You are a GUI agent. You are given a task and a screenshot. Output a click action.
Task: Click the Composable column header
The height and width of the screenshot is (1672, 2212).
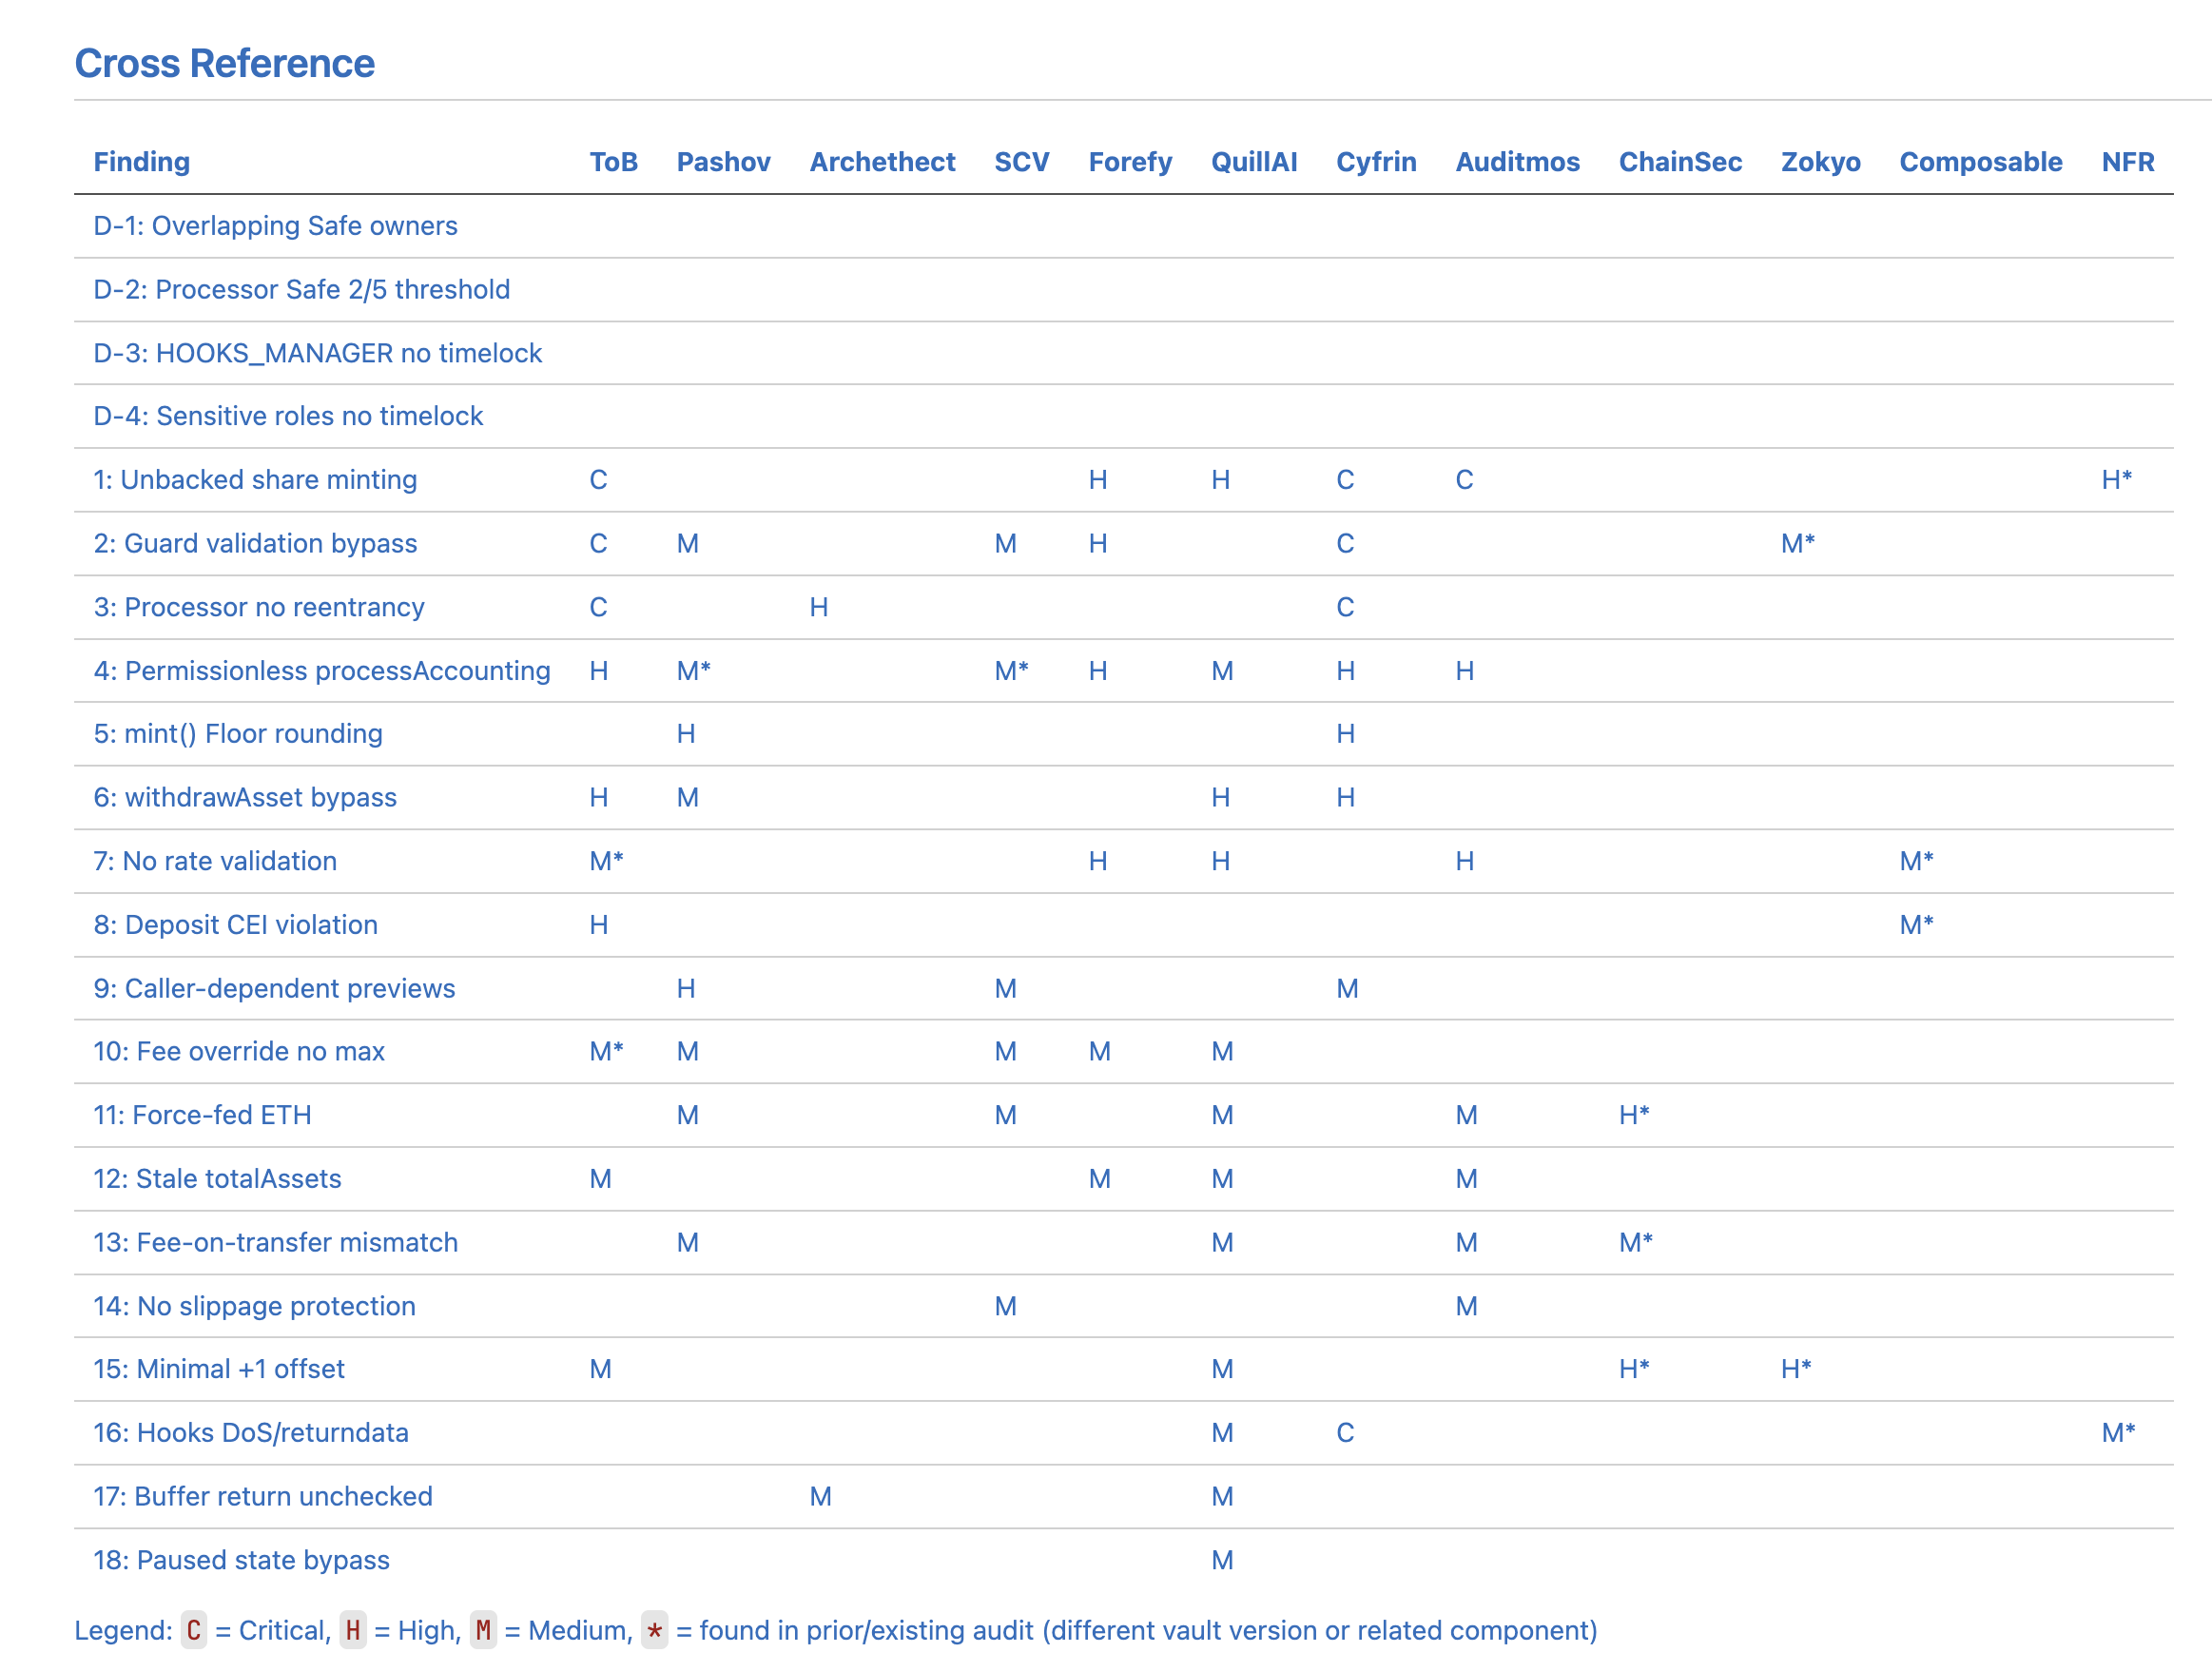click(x=1979, y=162)
